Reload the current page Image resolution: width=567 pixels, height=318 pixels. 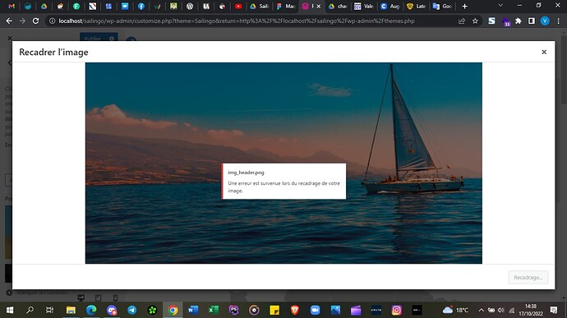(35, 21)
